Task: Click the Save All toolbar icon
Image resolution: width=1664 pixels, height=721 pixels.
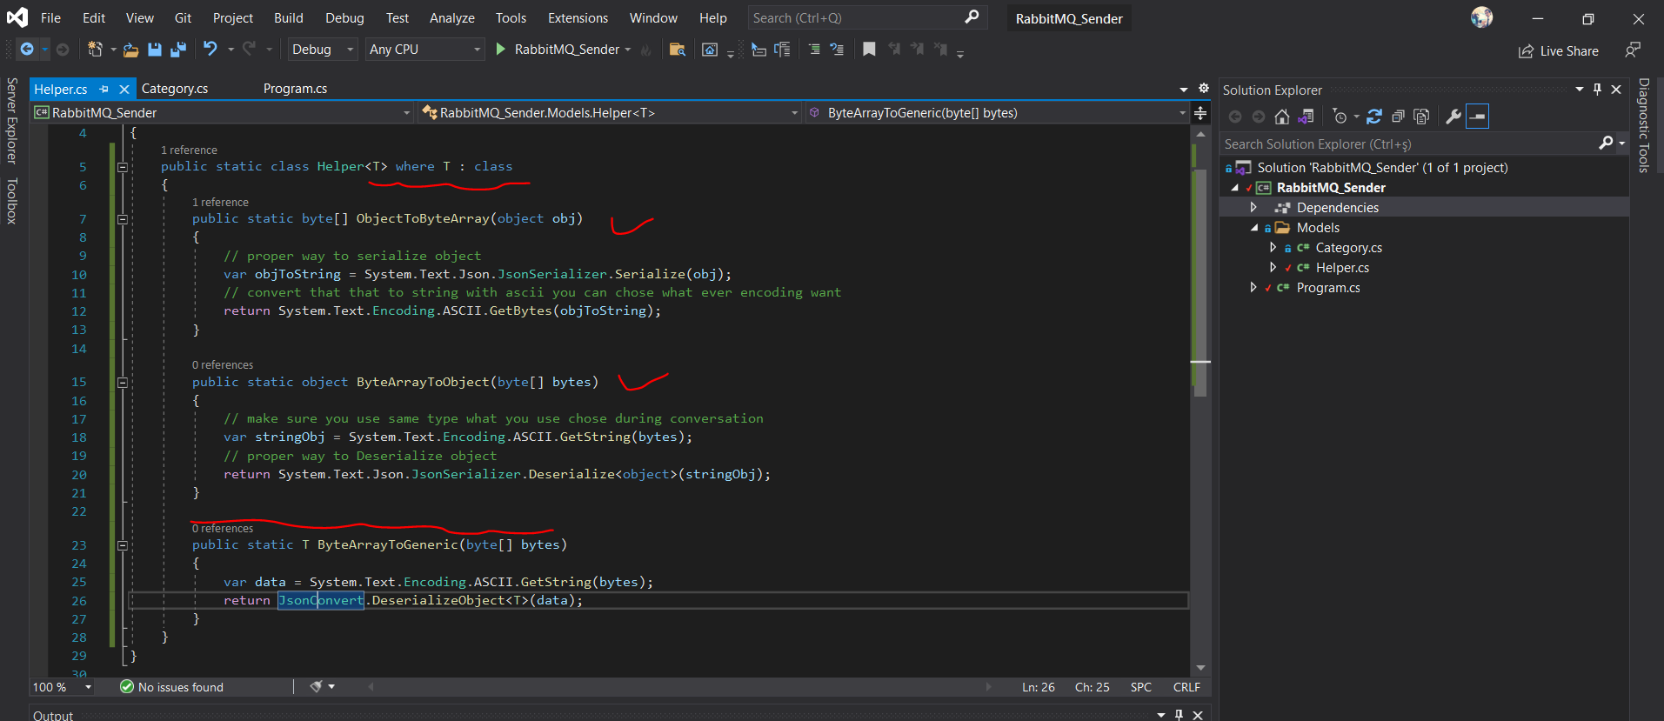Action: (178, 50)
